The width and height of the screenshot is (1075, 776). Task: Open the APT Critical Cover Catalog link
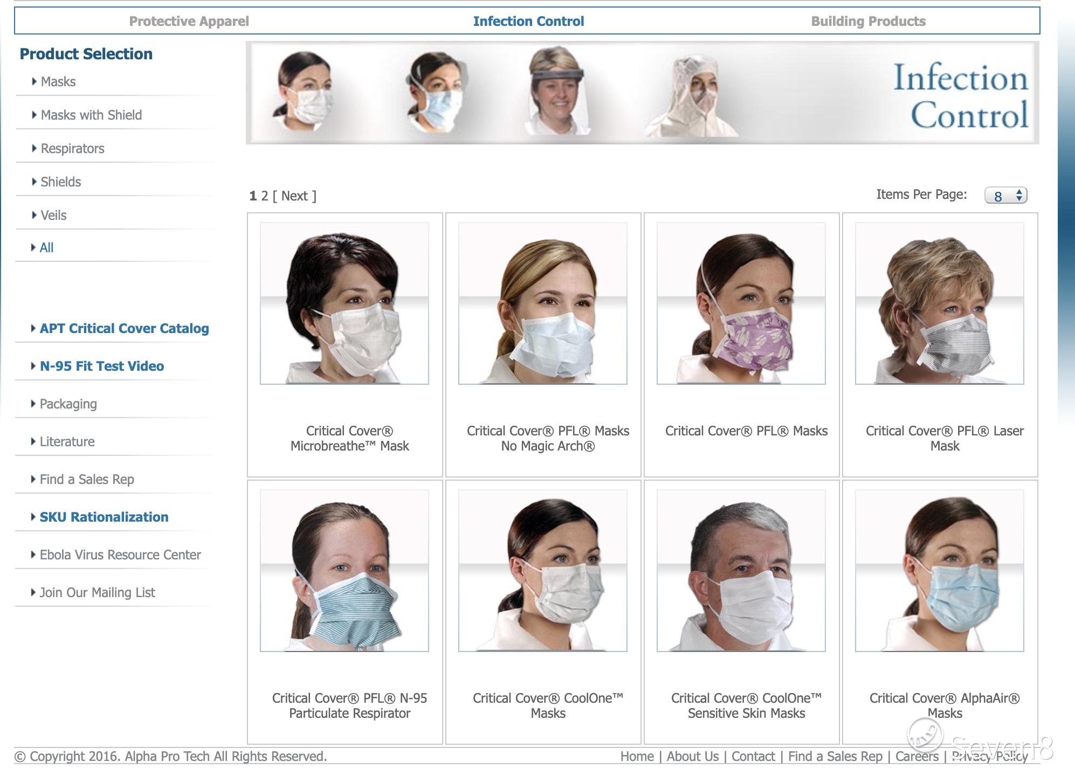124,329
